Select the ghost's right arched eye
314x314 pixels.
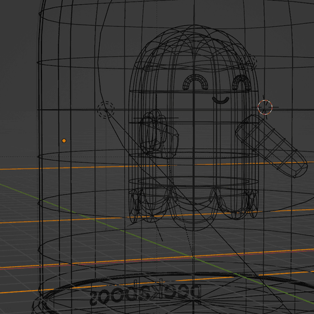tap(242, 82)
